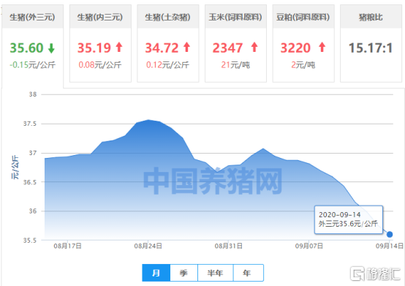
Task: Click the 格隆汇 logo watermark
Action: coord(375,274)
